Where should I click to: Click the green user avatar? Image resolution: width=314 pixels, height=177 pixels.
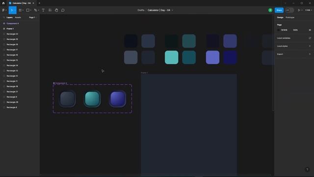pyautogui.click(x=270, y=10)
